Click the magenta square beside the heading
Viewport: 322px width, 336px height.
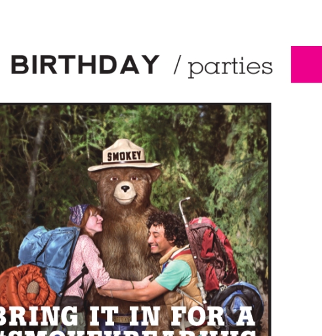306,64
